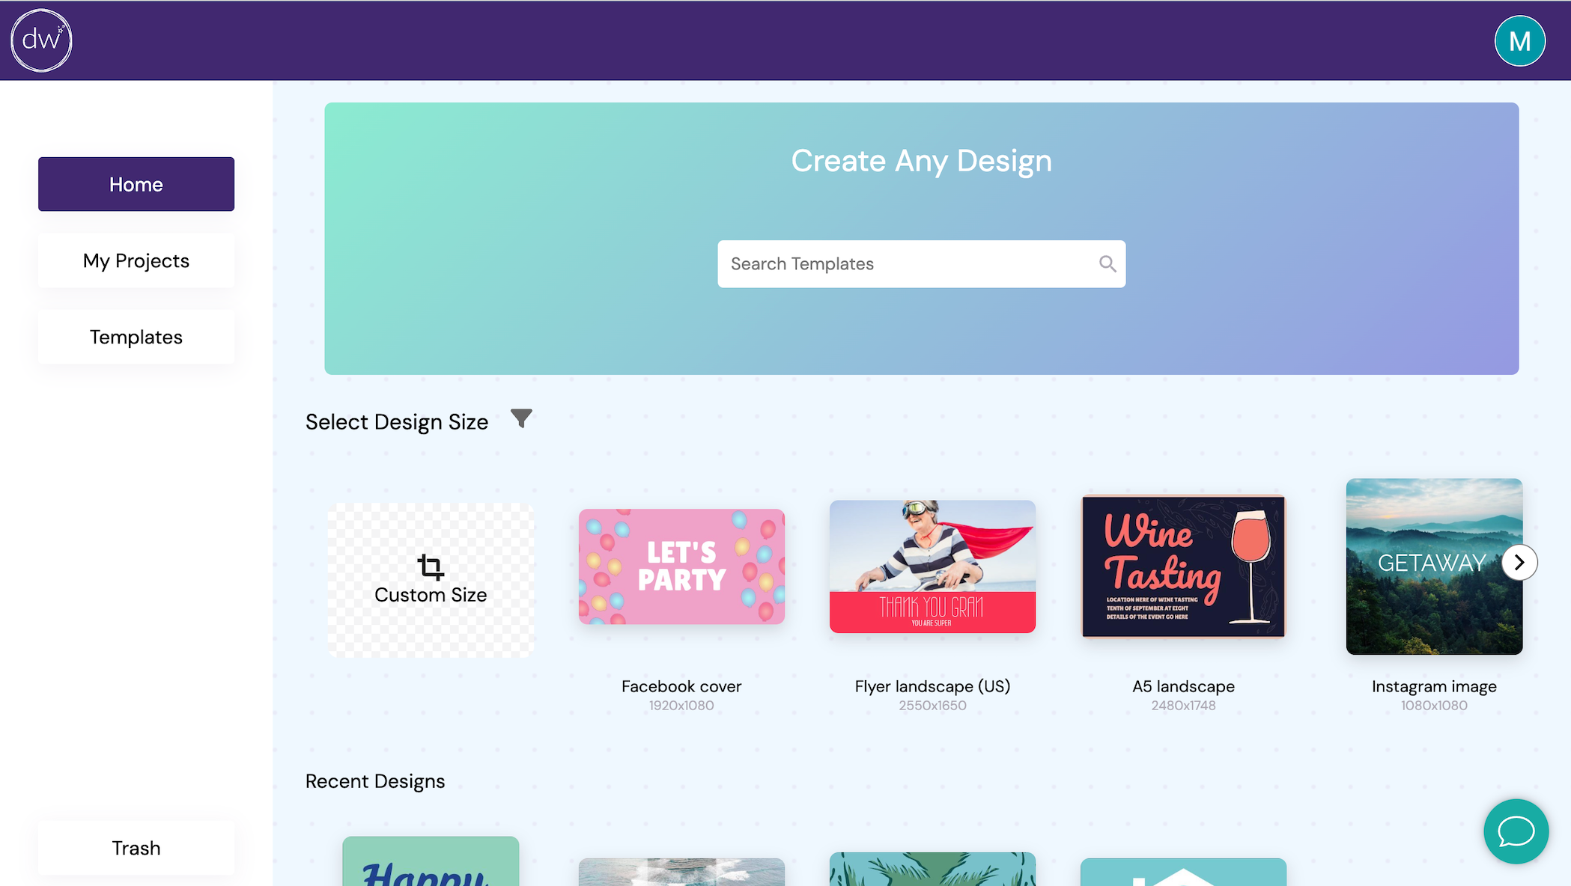Click inside the Search Templates input field
The height and width of the screenshot is (886, 1571).
(x=922, y=263)
